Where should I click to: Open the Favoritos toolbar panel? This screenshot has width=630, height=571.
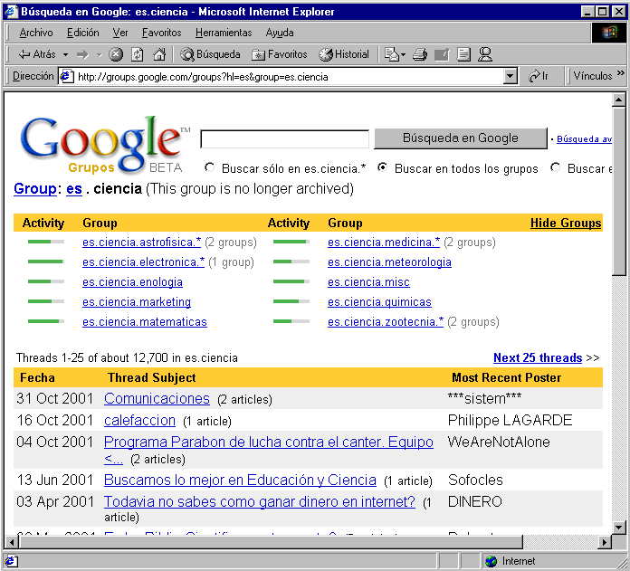(279, 54)
